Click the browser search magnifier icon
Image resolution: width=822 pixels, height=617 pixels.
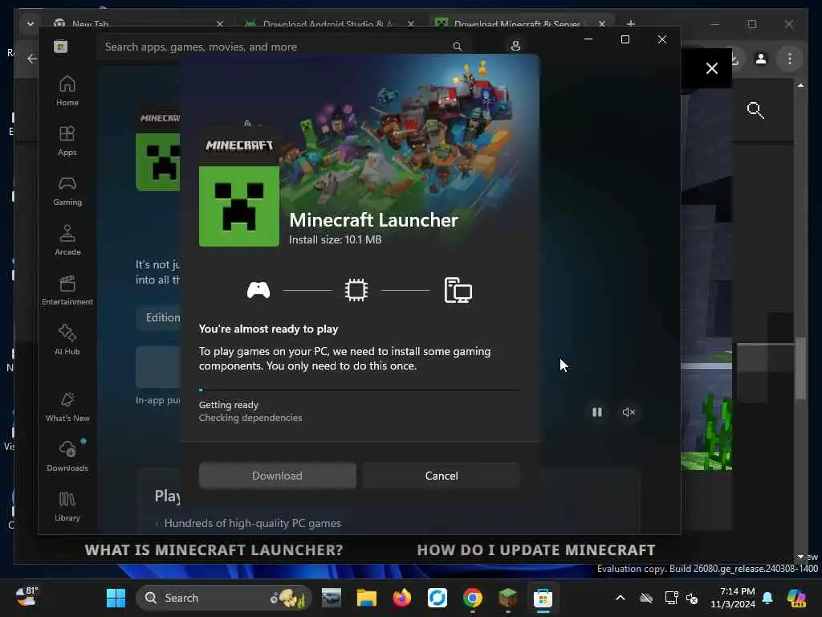[x=755, y=110]
